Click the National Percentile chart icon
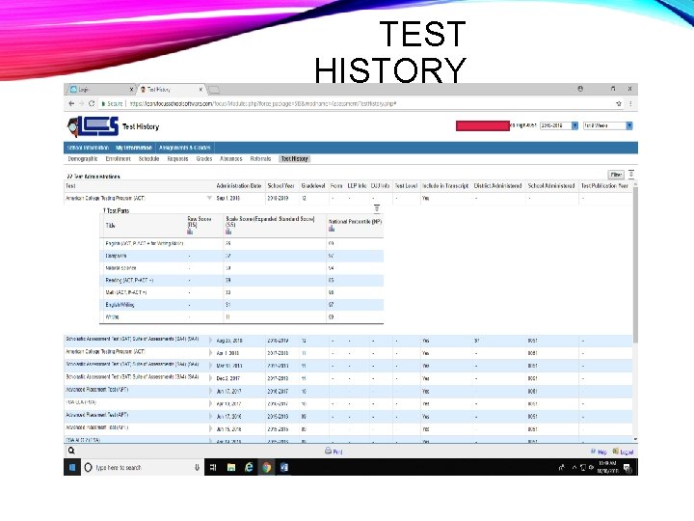Image resolution: width=694 pixels, height=521 pixels. (x=332, y=228)
